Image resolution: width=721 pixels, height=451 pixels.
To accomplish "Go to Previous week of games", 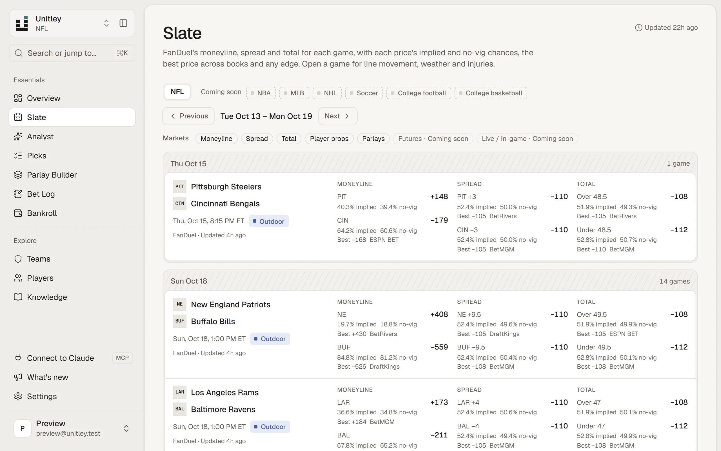I will [x=188, y=116].
